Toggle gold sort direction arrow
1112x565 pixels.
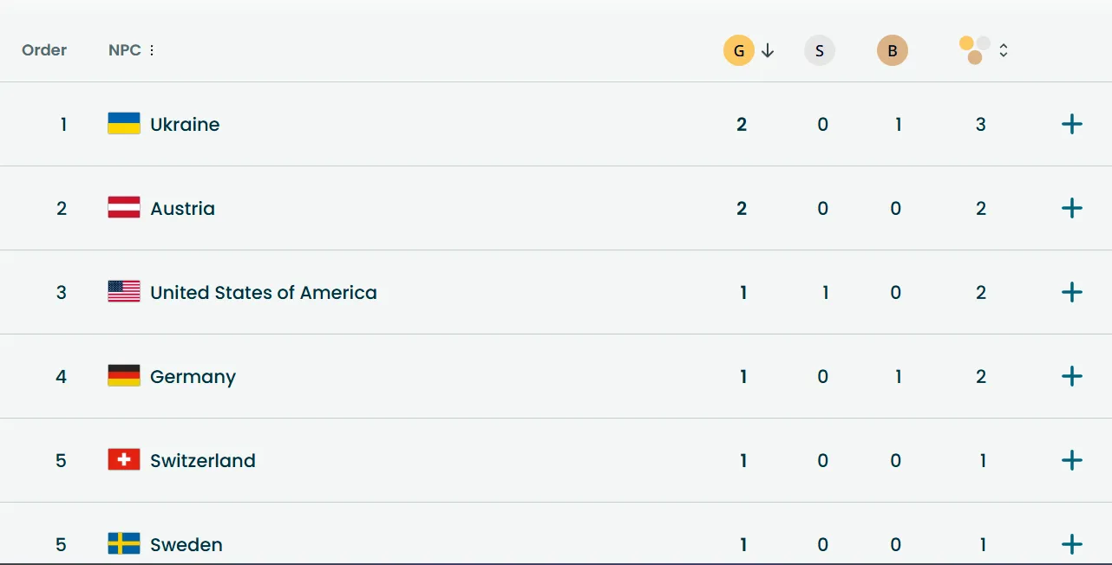pos(768,51)
